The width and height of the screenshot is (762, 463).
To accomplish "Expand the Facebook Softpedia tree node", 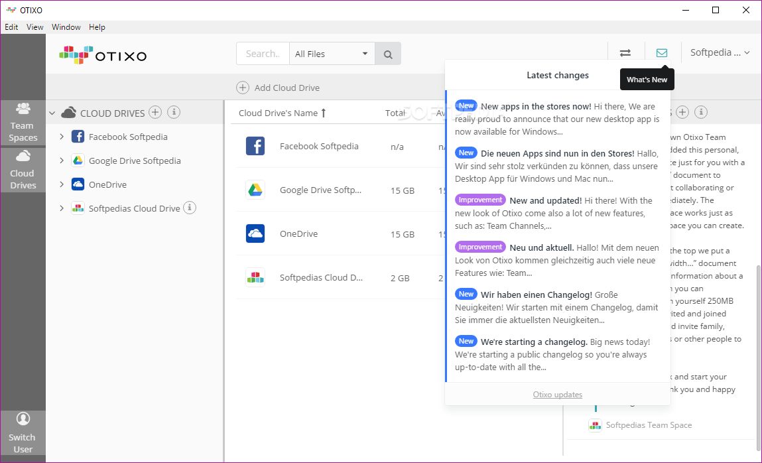I will point(61,137).
